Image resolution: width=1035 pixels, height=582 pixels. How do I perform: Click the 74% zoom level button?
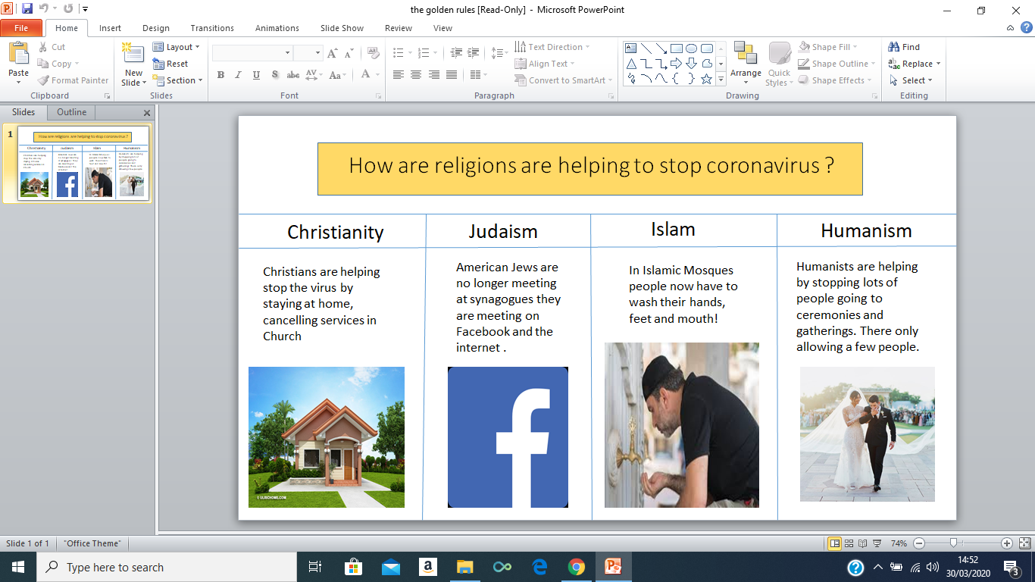pos(899,543)
